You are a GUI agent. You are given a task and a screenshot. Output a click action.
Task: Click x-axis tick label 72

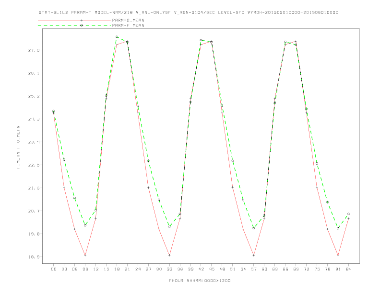[306, 269]
